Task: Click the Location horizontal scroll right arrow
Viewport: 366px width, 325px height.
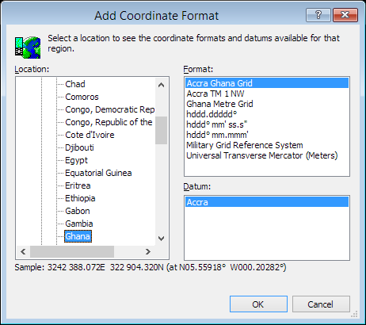Action: pyautogui.click(x=148, y=252)
